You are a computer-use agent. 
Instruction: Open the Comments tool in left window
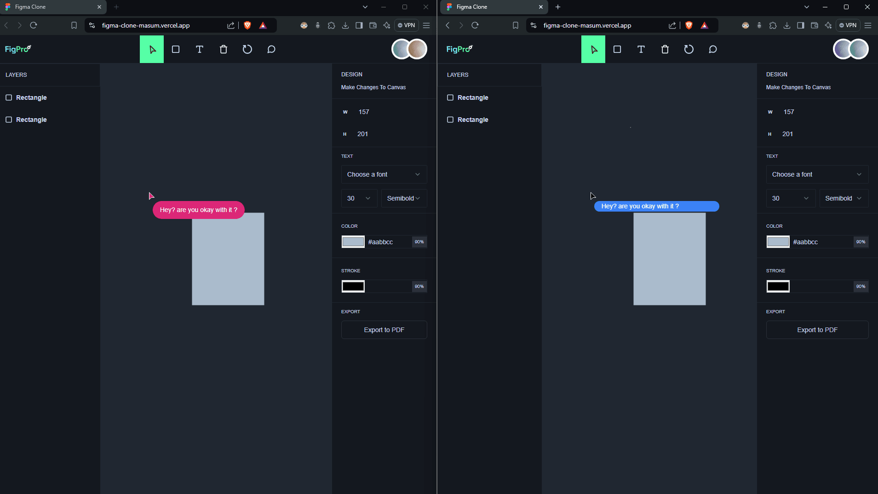[271, 49]
